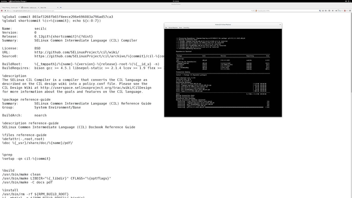This screenshot has height=198, width=352.
Task: Click the github.com/SELinuxProject/cil/wiki URL text
Action: click(x=77, y=52)
